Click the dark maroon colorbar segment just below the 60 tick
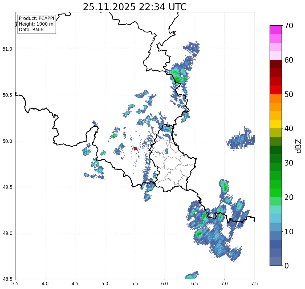 click(276, 64)
